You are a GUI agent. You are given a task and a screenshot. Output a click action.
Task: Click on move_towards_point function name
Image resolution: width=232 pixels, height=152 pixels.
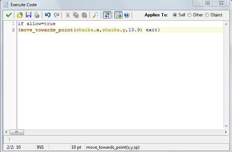(x=47, y=30)
